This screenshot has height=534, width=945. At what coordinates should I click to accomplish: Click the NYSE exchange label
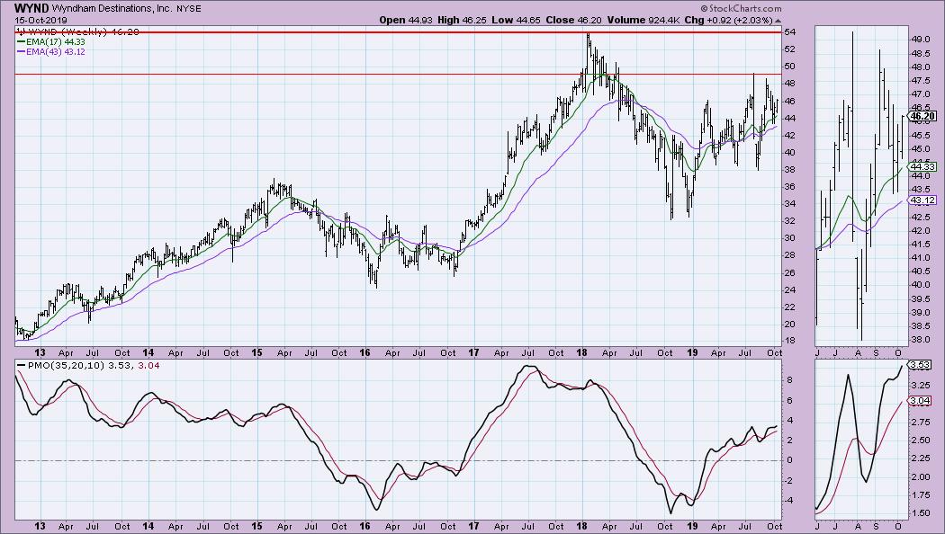[189, 9]
